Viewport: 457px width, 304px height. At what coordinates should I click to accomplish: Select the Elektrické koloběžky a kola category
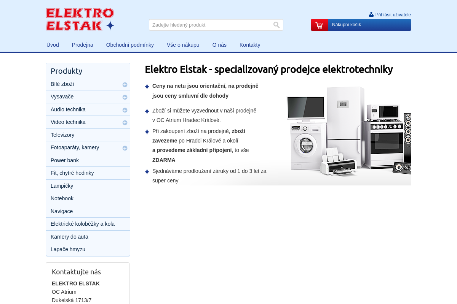click(x=83, y=224)
